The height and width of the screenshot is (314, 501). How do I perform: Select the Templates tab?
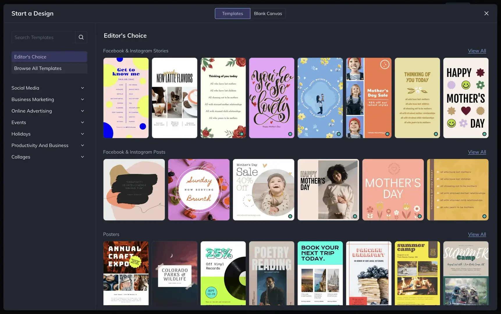pyautogui.click(x=232, y=13)
